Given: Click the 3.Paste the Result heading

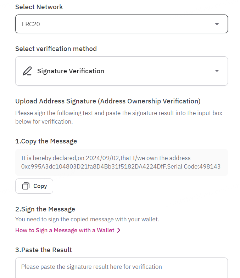Looking at the screenshot, I should coord(44,250).
